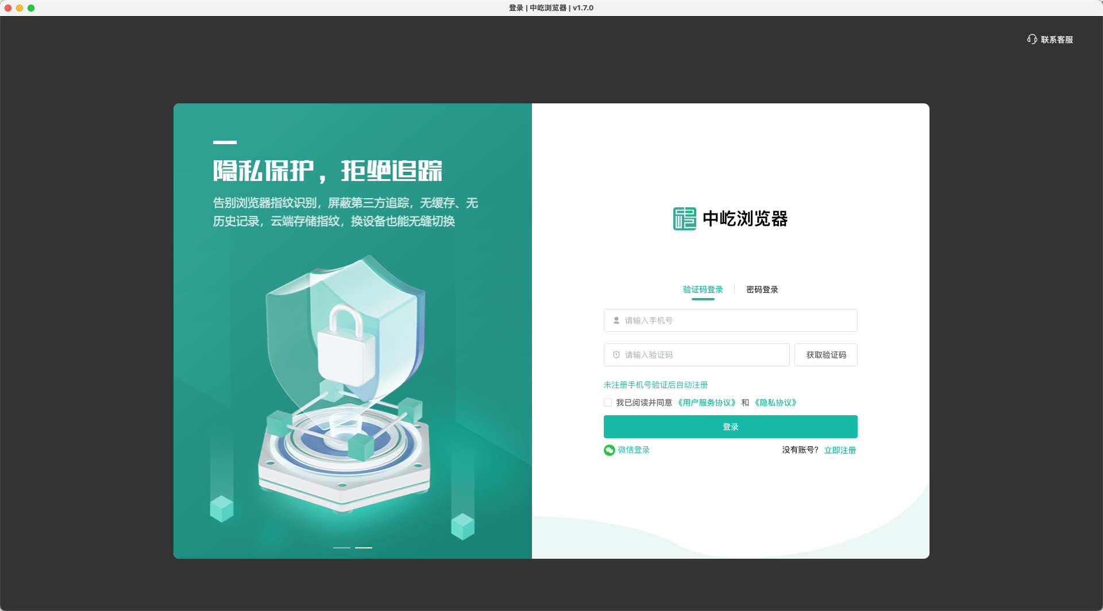Click the shield icon in code field
This screenshot has width=1103, height=611.
[x=616, y=355]
